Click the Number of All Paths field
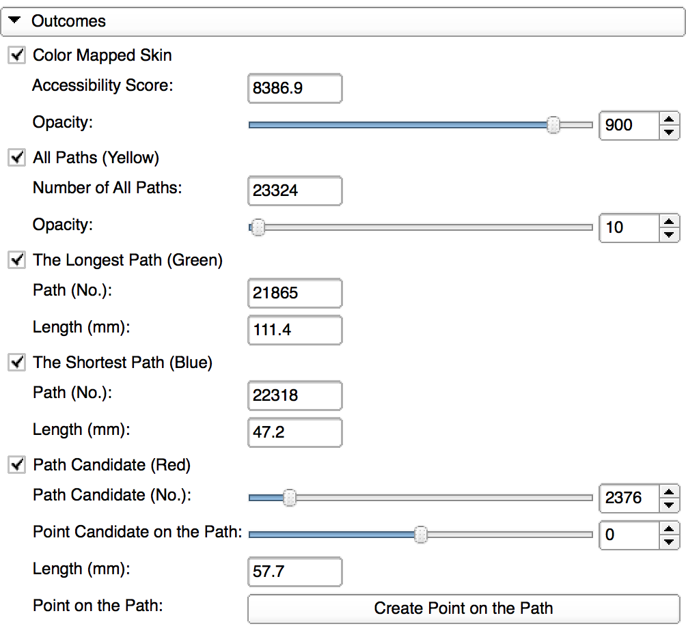Screen dimensions: 686x635 (294, 191)
